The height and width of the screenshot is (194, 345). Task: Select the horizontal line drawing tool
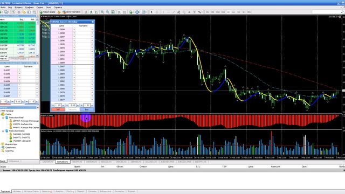coord(168,12)
